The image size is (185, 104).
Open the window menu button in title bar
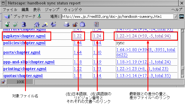pos(3,3)
